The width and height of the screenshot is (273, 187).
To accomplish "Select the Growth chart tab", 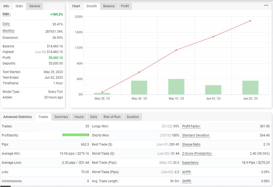I will point(92,6).
